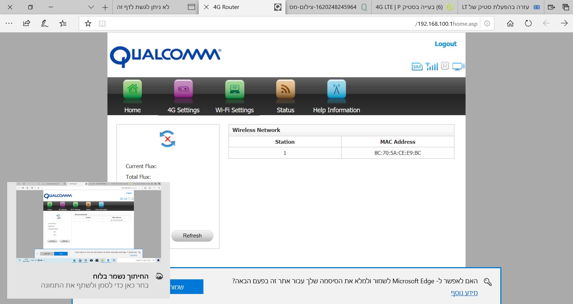Click the roaming R indicator icon
Image resolution: width=573 pixels, height=304 pixels.
[x=445, y=66]
